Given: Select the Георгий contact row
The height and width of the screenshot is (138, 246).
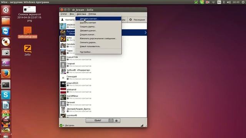Looking at the screenshot, I should click(103, 65).
